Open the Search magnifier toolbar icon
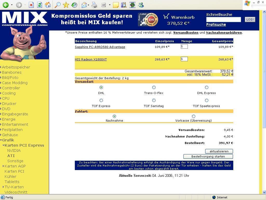The height and width of the screenshot is (200, 266). pyautogui.click(x=57, y=5)
